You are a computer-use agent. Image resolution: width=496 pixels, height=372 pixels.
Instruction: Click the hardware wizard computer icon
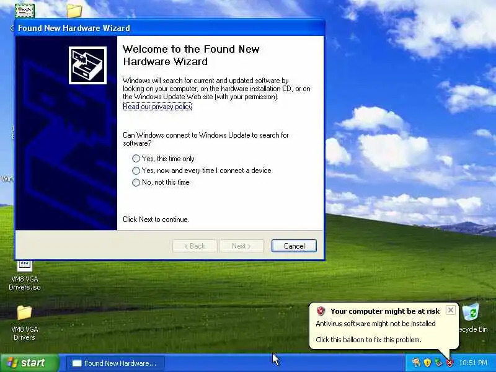tap(87, 65)
